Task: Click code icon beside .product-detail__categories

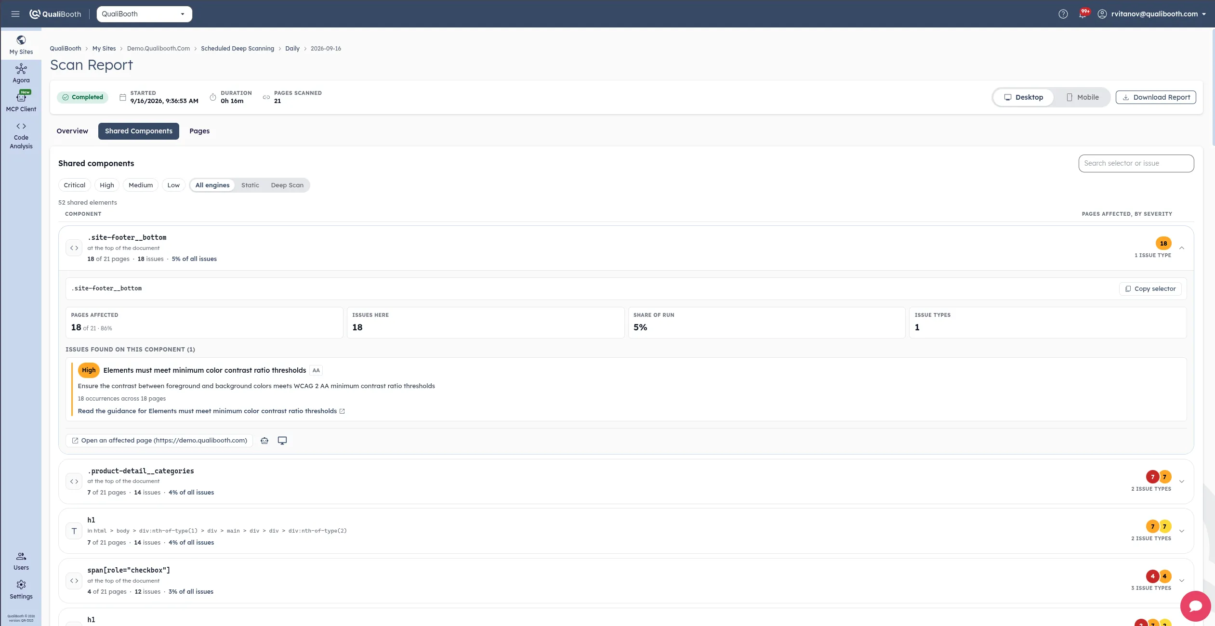Action: (74, 482)
